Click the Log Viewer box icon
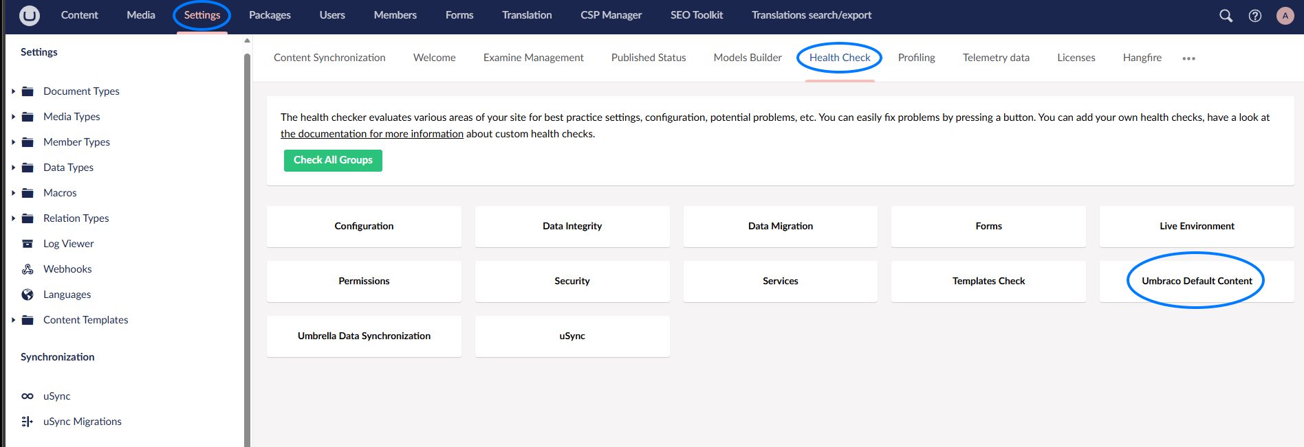This screenshot has width=1304, height=447. click(28, 244)
